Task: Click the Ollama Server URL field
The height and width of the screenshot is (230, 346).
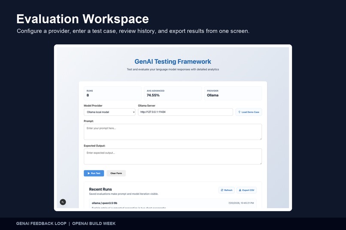Action: (x=185, y=112)
